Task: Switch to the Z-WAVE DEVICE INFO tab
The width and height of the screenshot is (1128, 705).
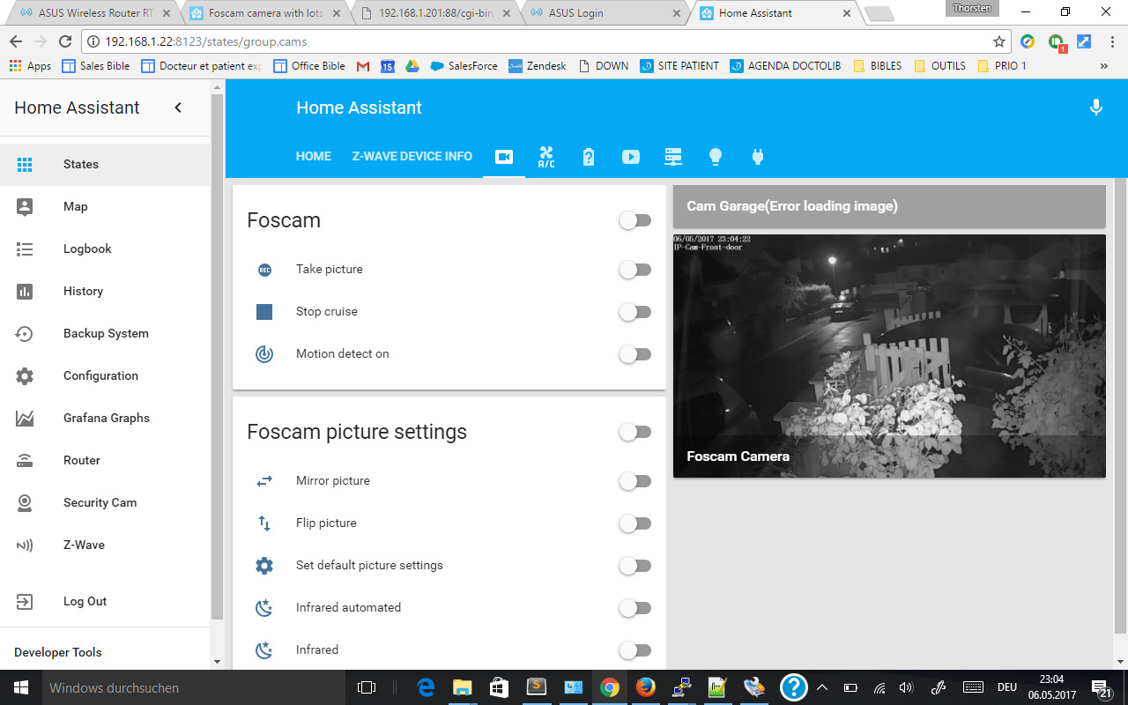Action: [412, 156]
